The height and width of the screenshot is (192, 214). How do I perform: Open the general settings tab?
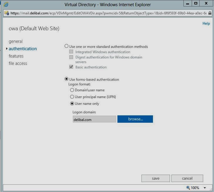pyautogui.click(x=16, y=41)
